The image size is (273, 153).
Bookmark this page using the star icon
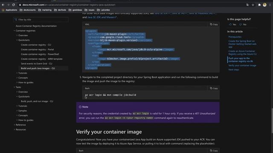pos(253,5)
